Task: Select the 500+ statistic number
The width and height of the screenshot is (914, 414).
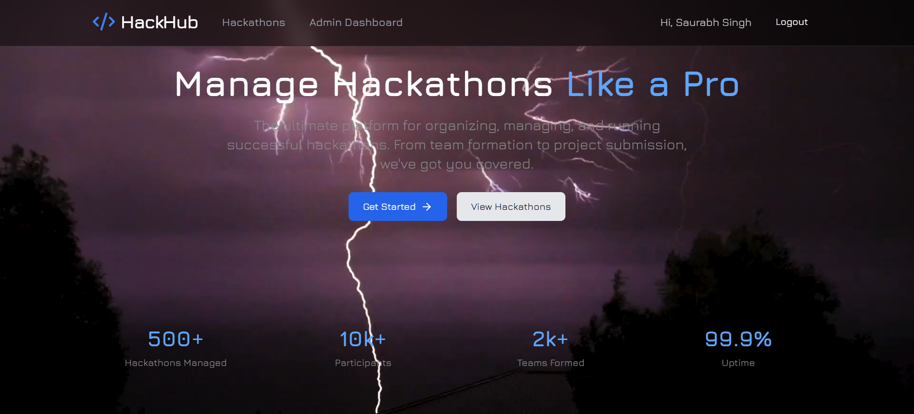Action: [175, 339]
